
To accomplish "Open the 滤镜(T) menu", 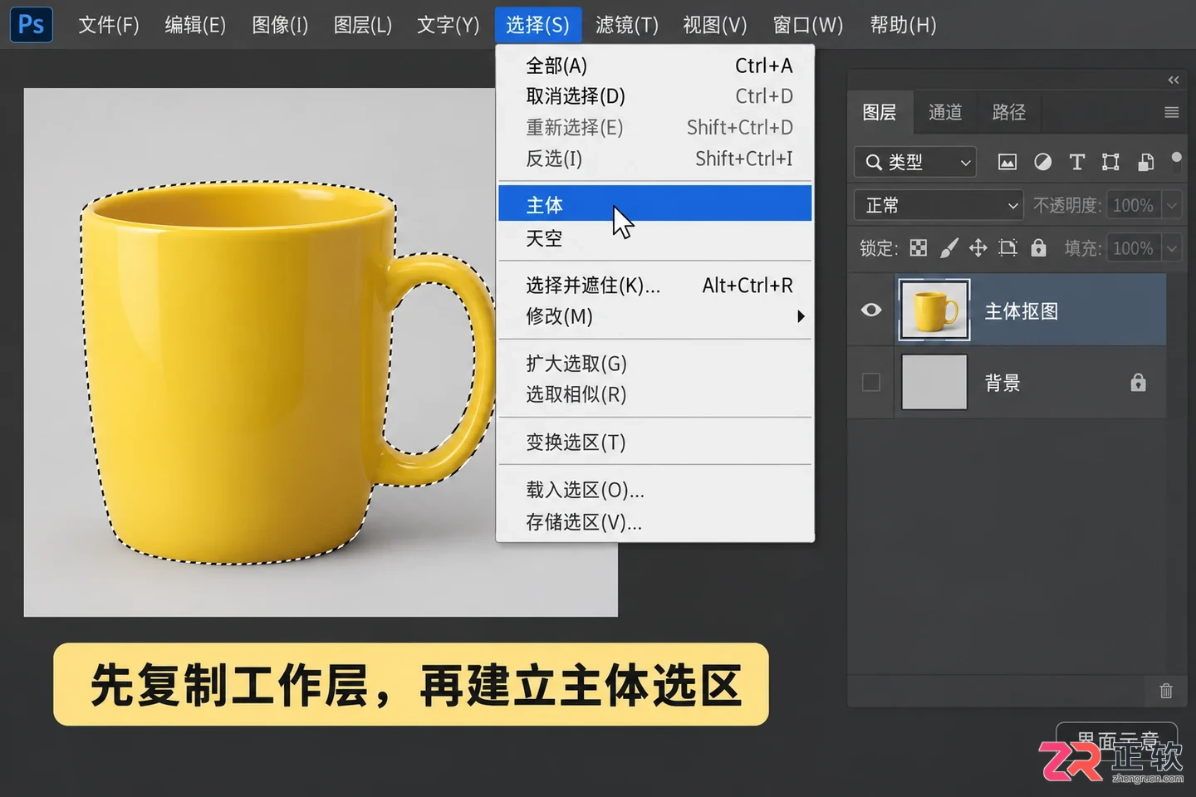I will coord(627,25).
